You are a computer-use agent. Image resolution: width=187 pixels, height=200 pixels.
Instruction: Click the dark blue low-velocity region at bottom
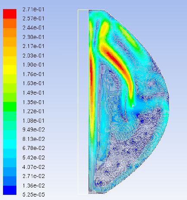(x=122, y=159)
